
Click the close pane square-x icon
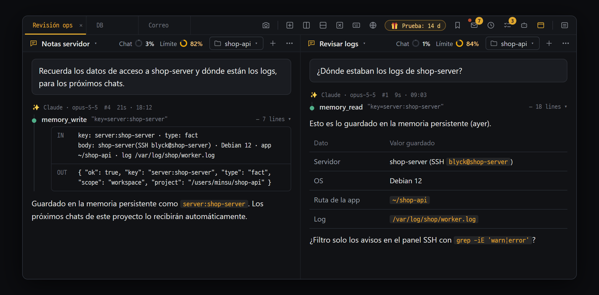[x=340, y=26]
